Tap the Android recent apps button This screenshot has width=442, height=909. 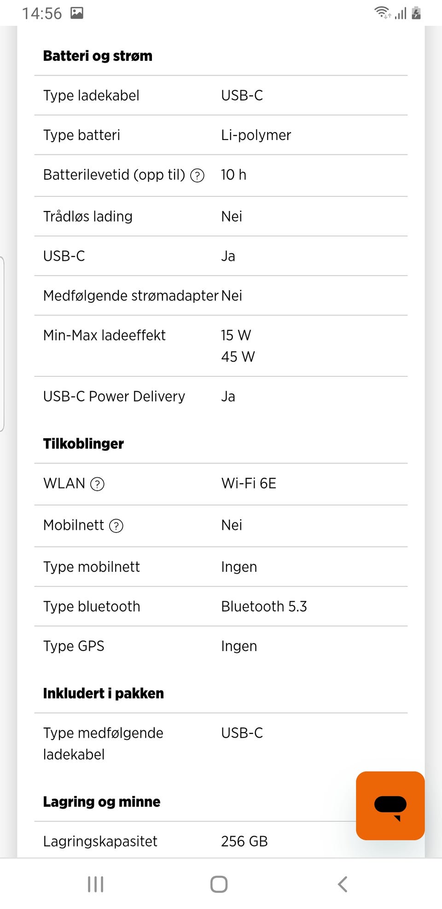pos(95,884)
